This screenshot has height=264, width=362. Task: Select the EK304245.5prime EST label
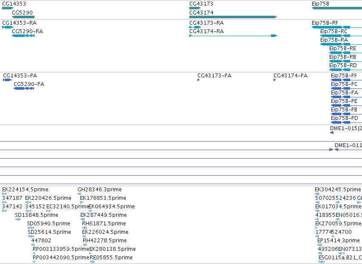point(338,190)
